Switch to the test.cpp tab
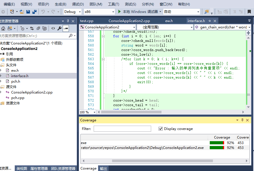This screenshot has height=171, width=254. [86, 21]
